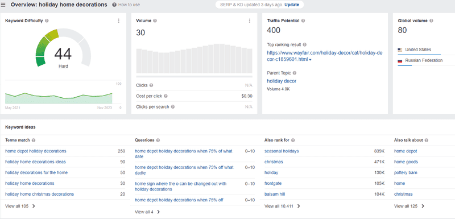Image resolution: width=455 pixels, height=219 pixels.
Task: Click the Traffic Potential help icon
Action: click(303, 20)
